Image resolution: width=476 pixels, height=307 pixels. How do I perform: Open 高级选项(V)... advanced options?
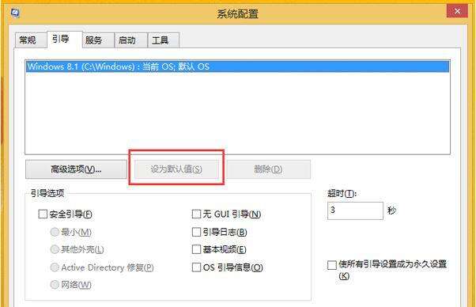pyautogui.click(x=76, y=169)
